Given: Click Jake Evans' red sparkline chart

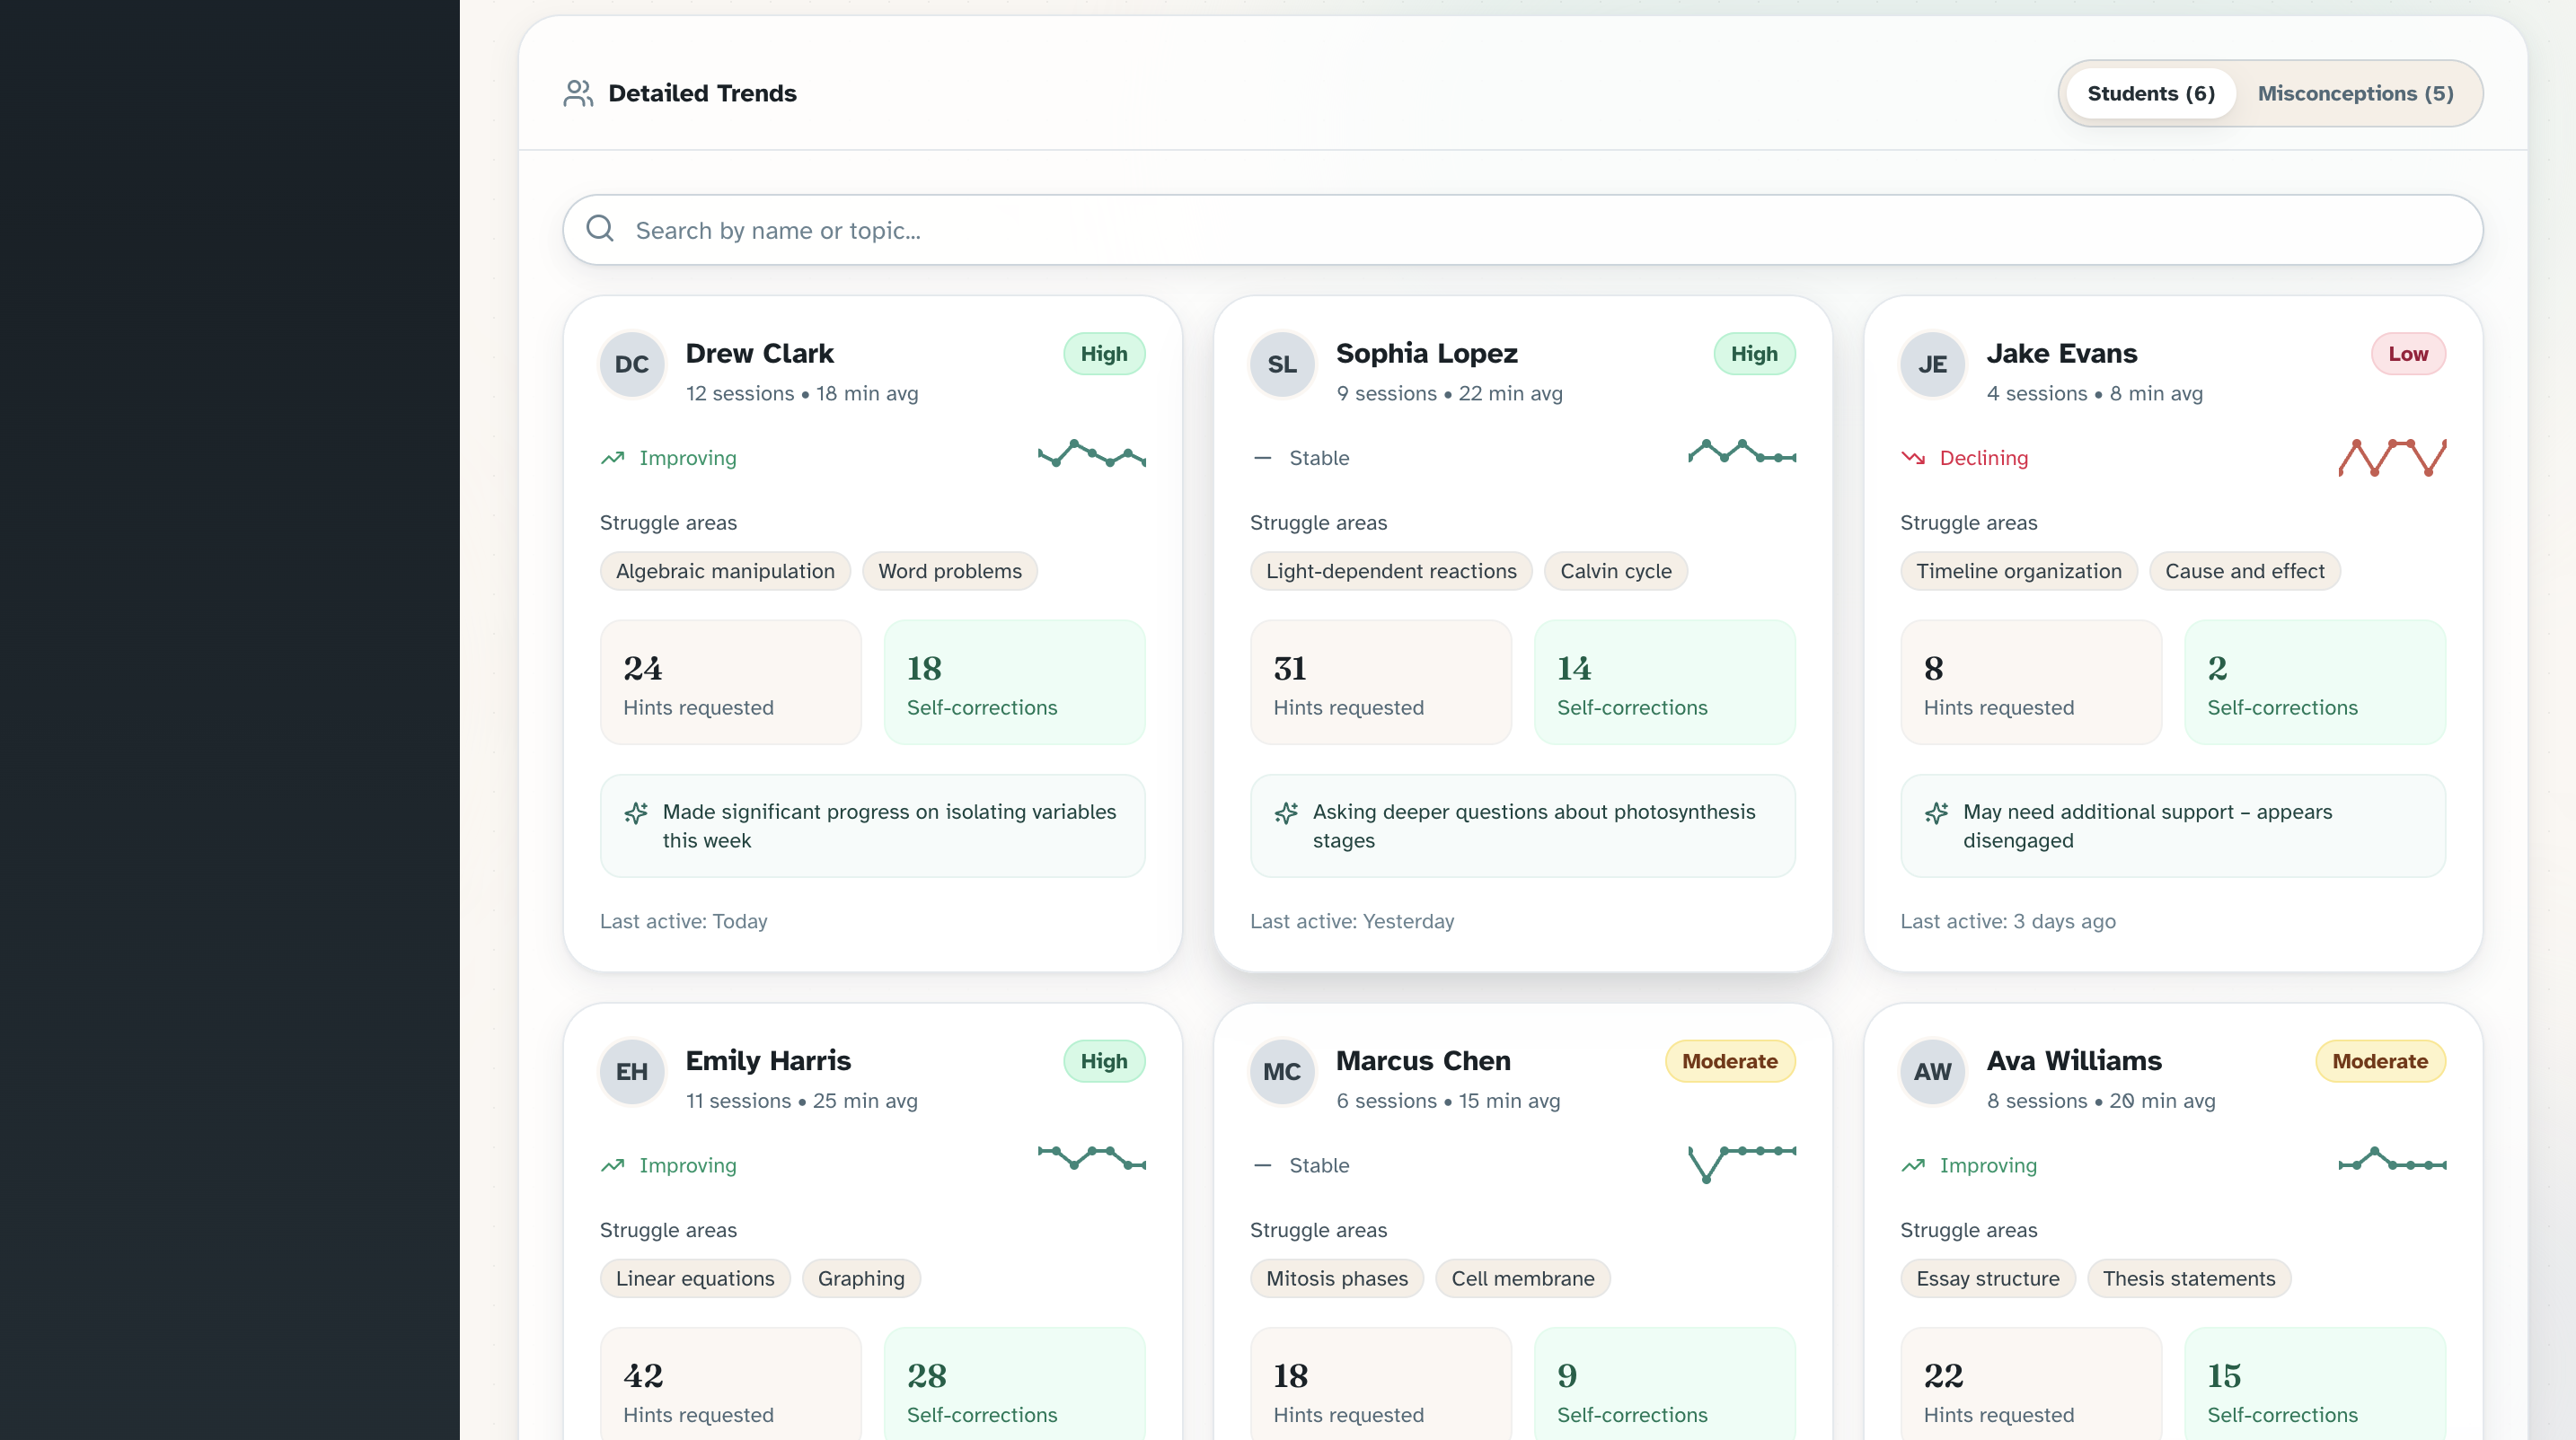Looking at the screenshot, I should click(x=2392, y=458).
